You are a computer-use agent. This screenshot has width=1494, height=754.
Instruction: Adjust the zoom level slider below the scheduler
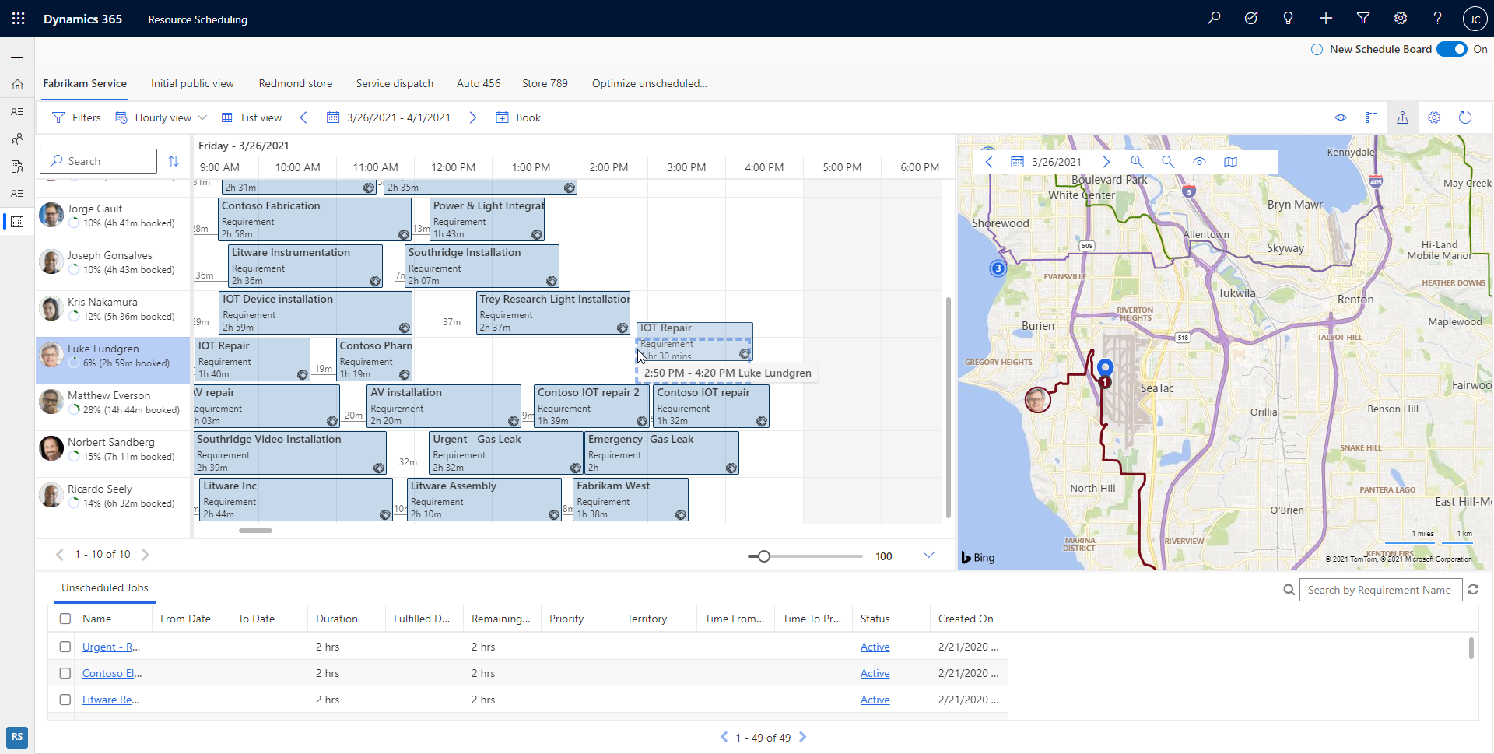point(763,556)
